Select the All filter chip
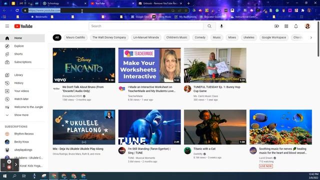 click(57, 37)
